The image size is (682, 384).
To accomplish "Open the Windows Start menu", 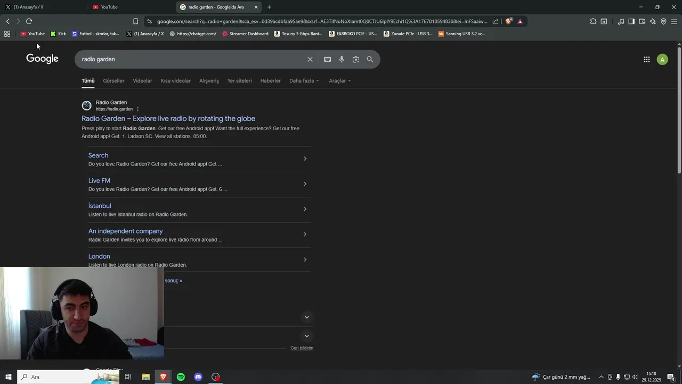I will tap(9, 377).
